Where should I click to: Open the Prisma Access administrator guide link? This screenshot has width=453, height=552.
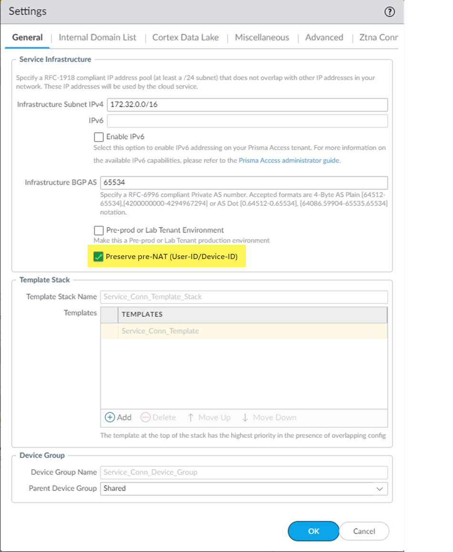tap(289, 161)
